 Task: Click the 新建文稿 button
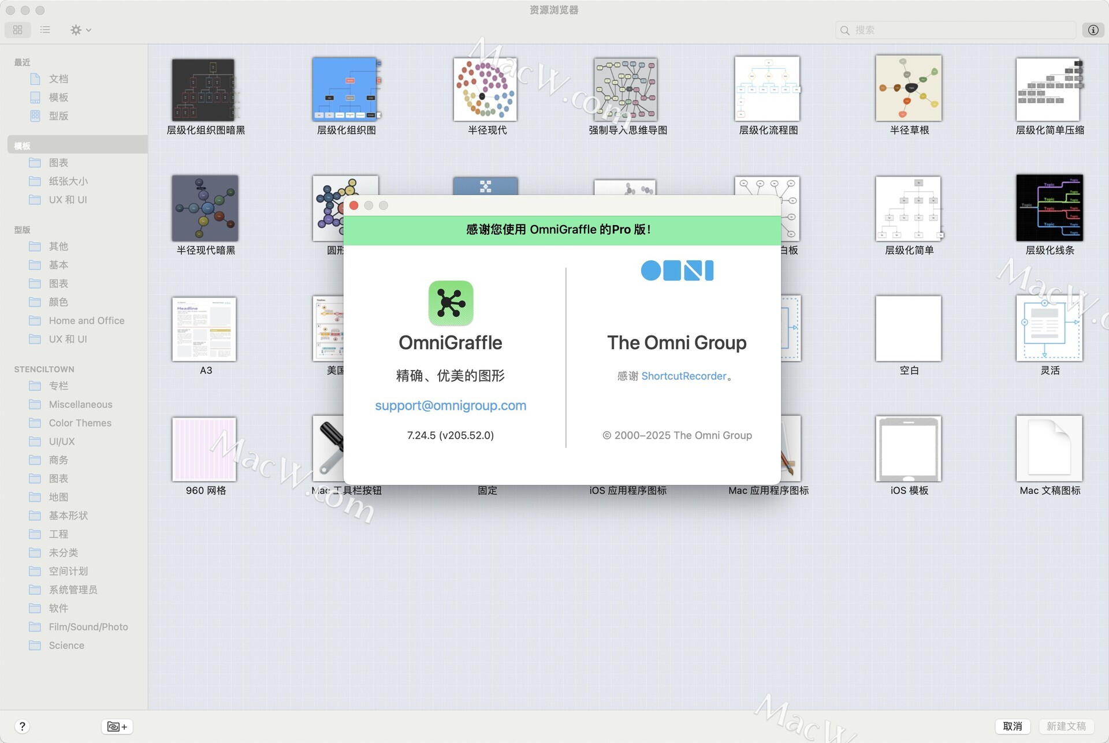1066,726
